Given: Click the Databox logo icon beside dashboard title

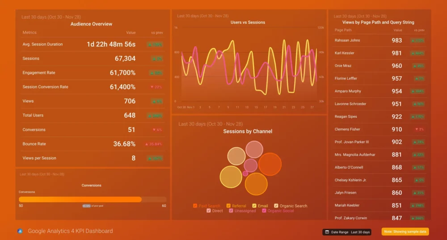Looking at the screenshot, I should pyautogui.click(x=20, y=231).
